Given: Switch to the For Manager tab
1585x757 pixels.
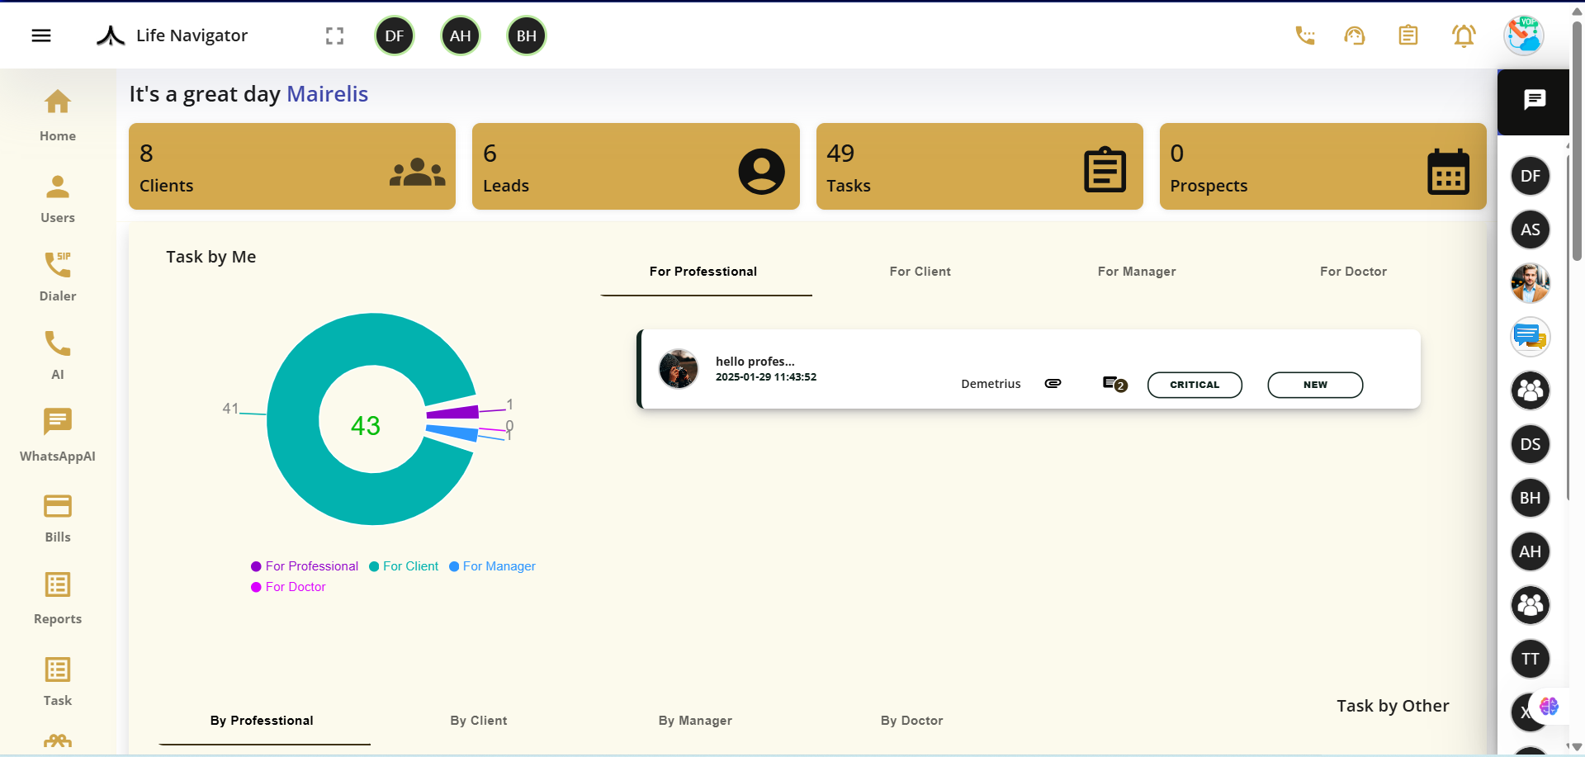Looking at the screenshot, I should 1136,272.
